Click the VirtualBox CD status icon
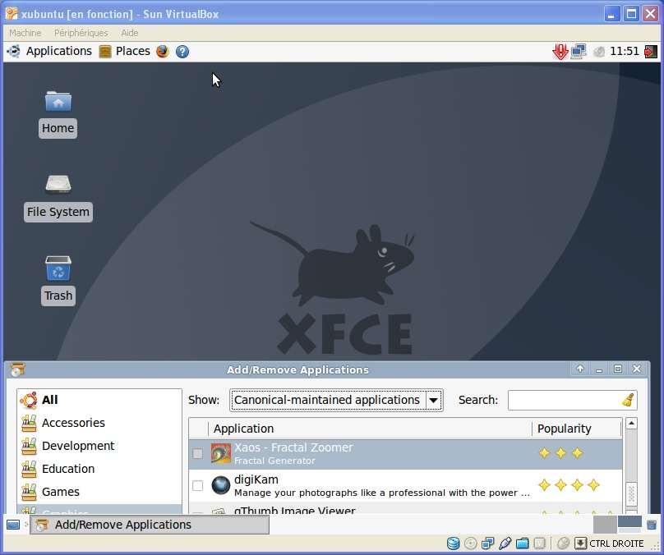The image size is (664, 555). coord(471,544)
